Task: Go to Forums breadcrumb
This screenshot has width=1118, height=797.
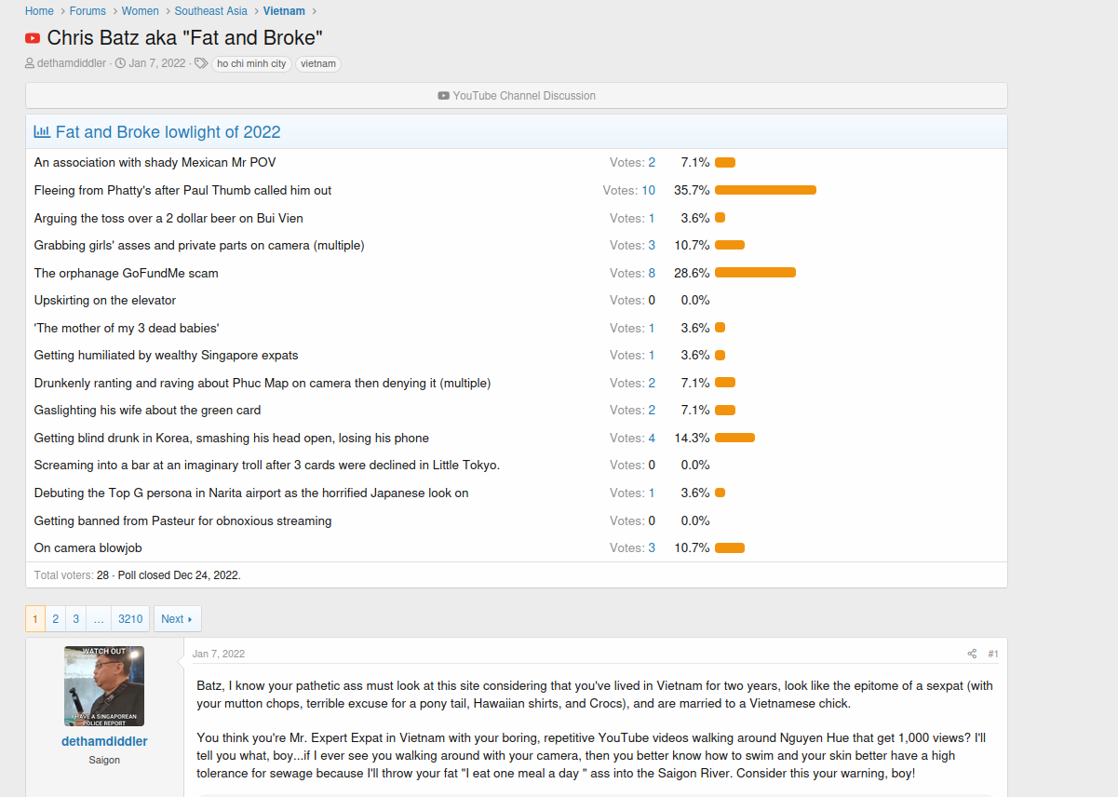Action: pyautogui.click(x=88, y=11)
